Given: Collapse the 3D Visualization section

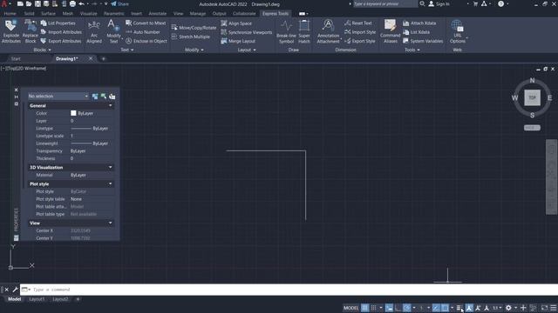Looking at the screenshot, I should (x=110, y=167).
